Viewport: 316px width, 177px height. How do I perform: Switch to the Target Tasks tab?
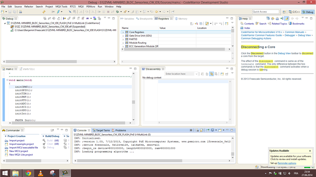101,130
